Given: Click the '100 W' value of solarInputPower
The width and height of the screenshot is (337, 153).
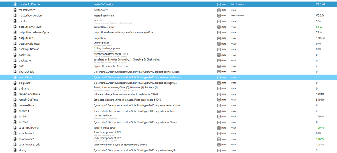Looking at the screenshot, I should pos(320,128).
